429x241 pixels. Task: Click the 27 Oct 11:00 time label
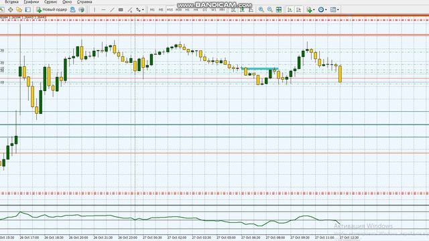coord(324,238)
